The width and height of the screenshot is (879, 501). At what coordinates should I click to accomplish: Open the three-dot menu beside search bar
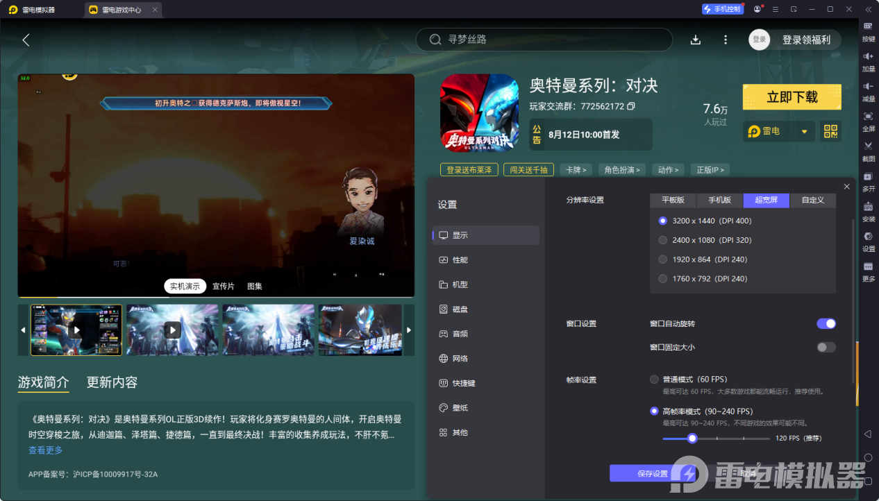[x=725, y=40]
